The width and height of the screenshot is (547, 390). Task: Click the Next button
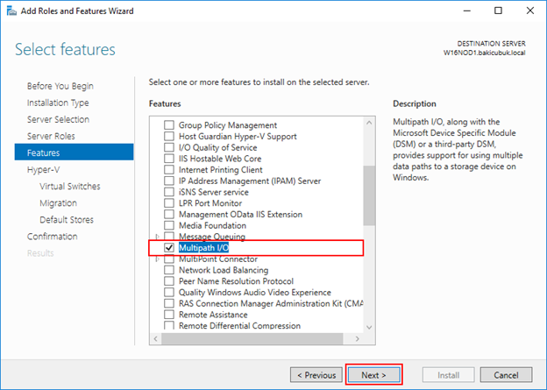click(374, 375)
